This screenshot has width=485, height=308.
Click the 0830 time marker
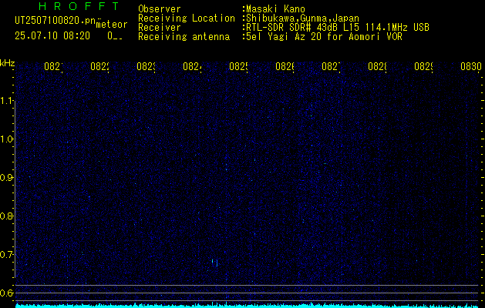(x=471, y=66)
